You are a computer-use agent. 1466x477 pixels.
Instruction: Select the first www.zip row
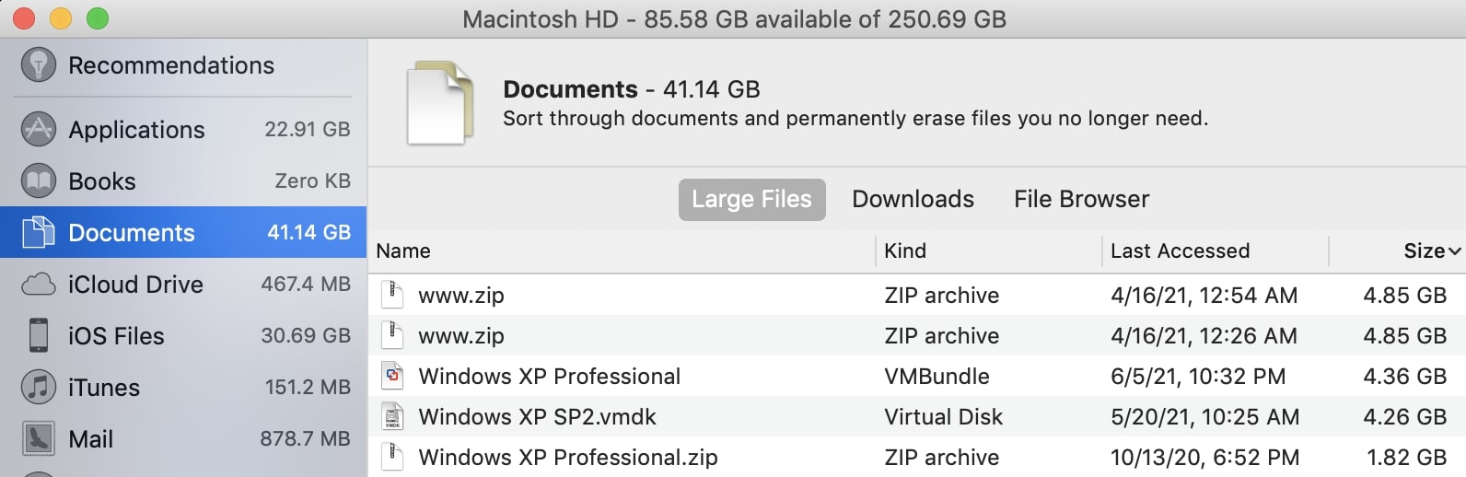click(917, 295)
